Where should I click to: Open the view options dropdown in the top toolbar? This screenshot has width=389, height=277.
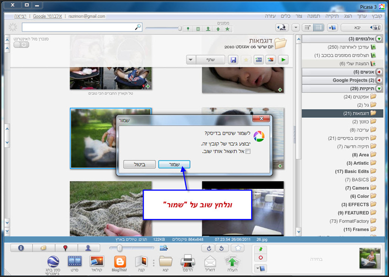(x=296, y=27)
